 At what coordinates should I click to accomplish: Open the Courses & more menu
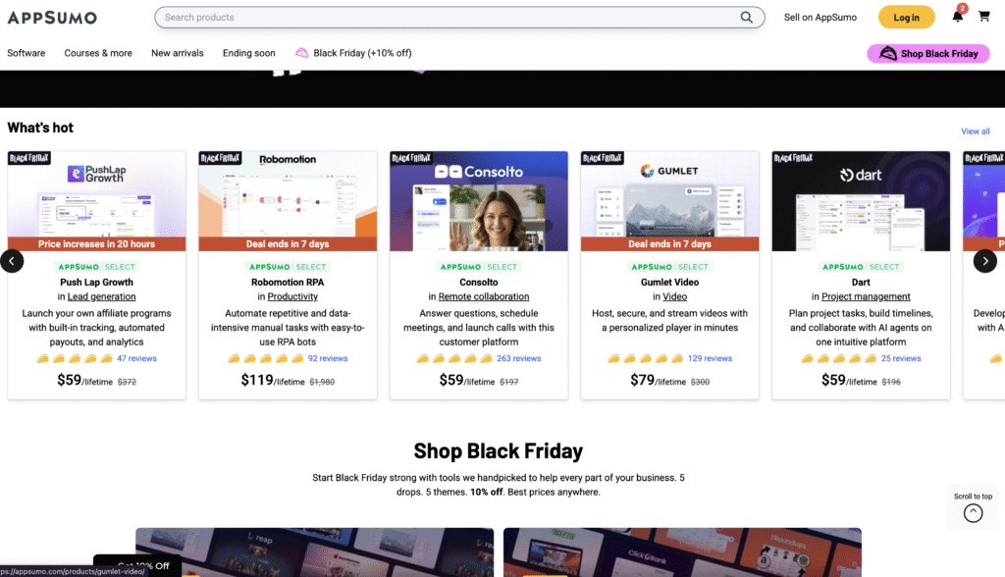point(98,53)
